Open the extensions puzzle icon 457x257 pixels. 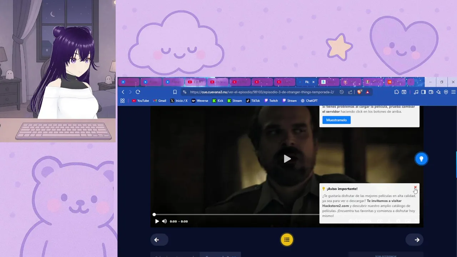[x=397, y=92]
